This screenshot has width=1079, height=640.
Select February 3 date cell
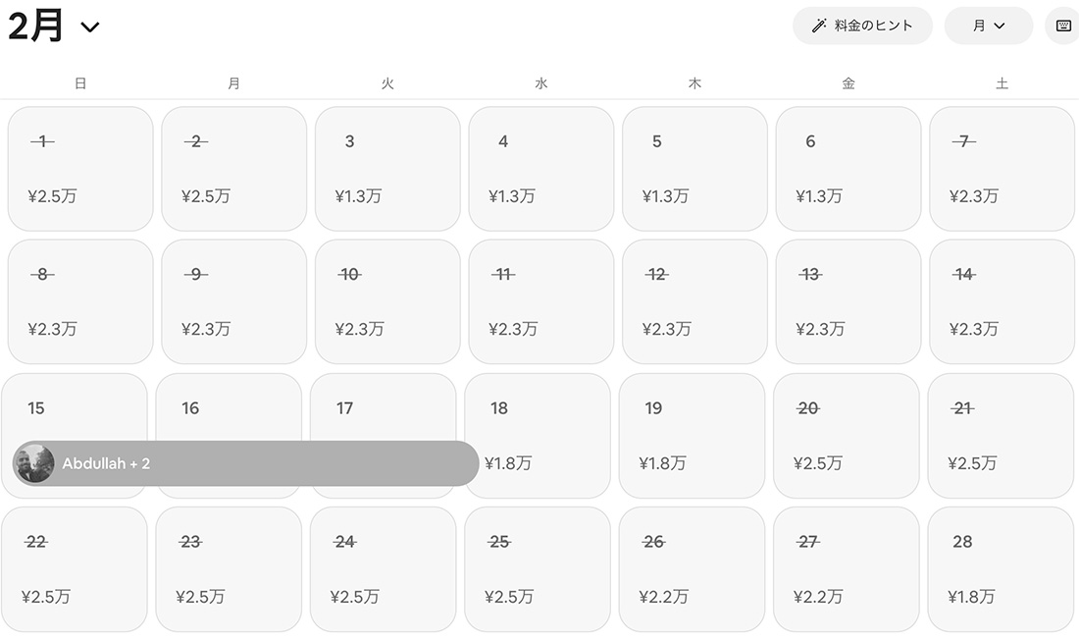387,169
